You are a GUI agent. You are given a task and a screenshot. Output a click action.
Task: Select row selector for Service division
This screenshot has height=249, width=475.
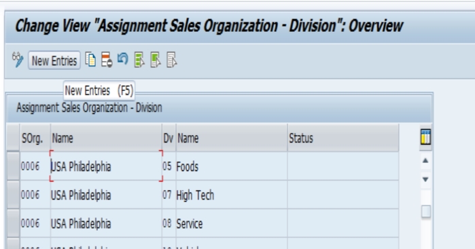14,223
